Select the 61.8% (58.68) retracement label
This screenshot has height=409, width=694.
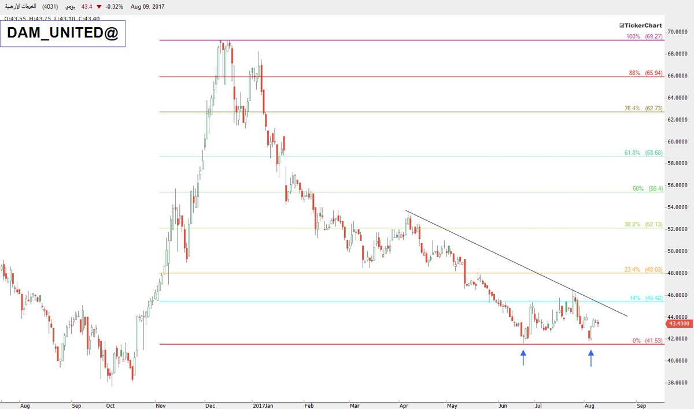(x=643, y=153)
